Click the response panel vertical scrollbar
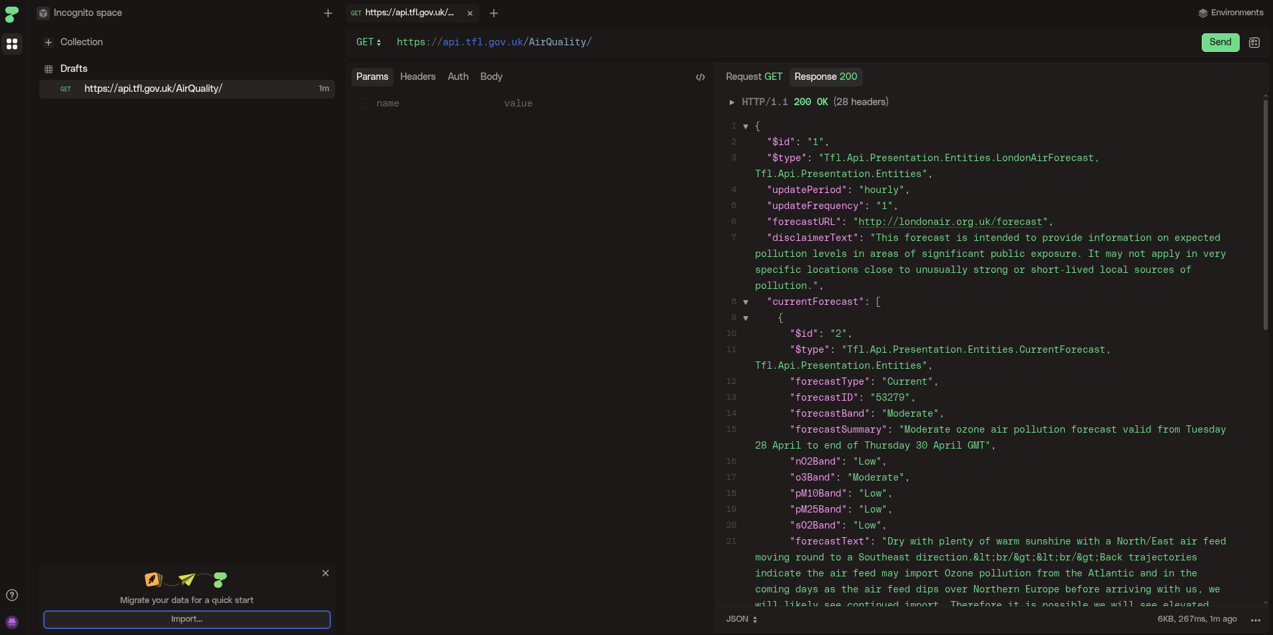Screen dimensions: 1273x635 pos(1265,213)
